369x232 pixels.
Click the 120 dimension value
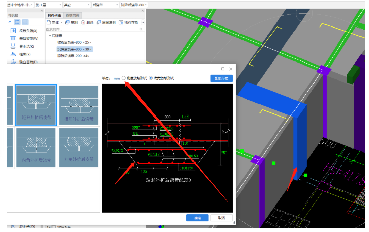pos(144,172)
